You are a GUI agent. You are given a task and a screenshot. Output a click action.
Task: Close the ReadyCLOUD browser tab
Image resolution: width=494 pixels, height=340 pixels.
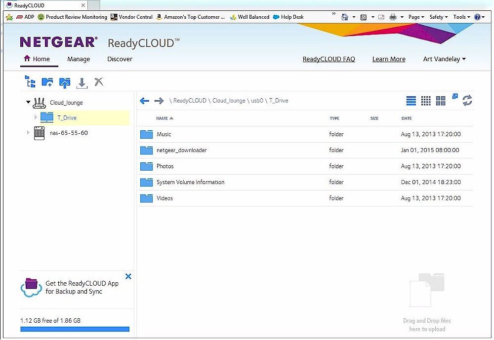83,5
